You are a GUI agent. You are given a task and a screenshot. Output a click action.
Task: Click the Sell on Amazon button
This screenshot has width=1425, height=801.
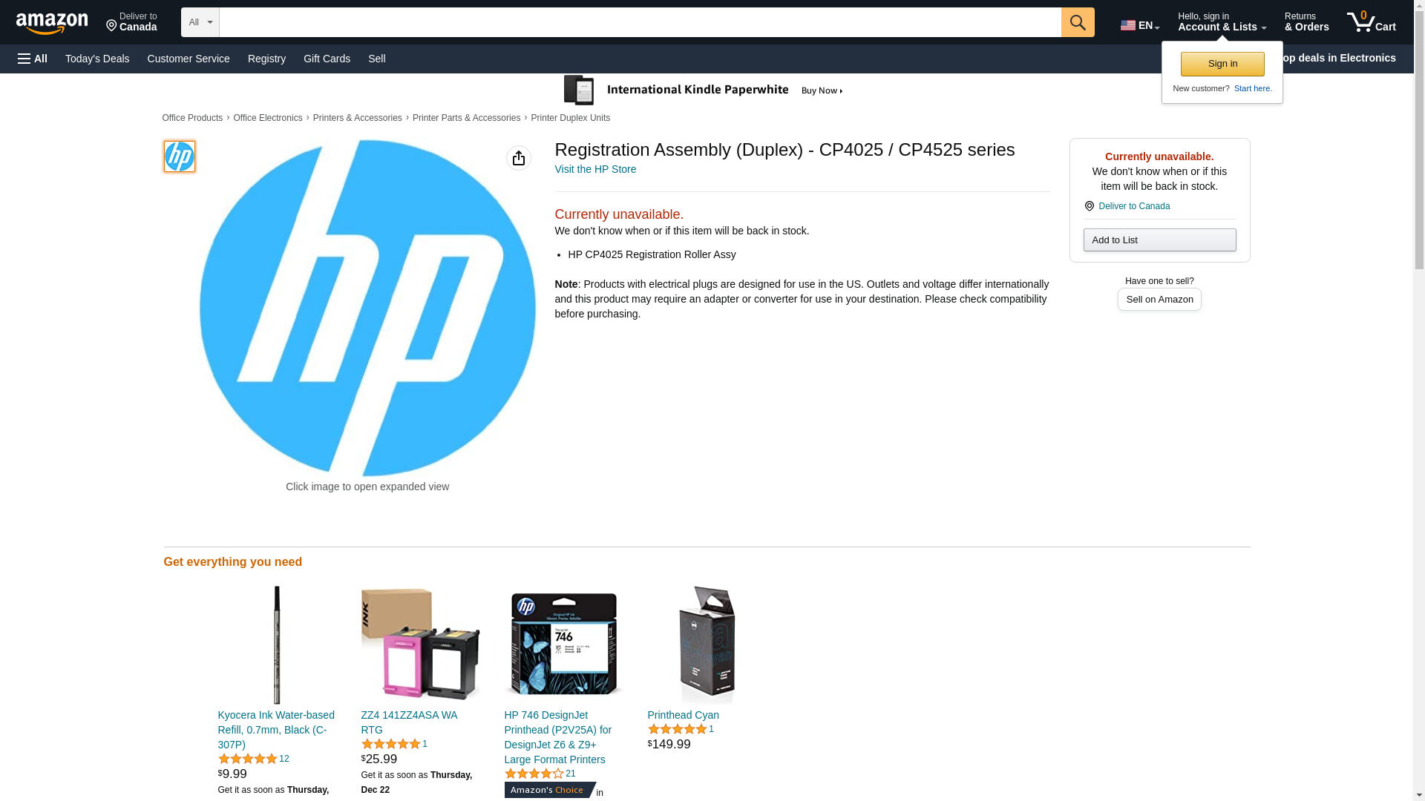coord(1159,299)
